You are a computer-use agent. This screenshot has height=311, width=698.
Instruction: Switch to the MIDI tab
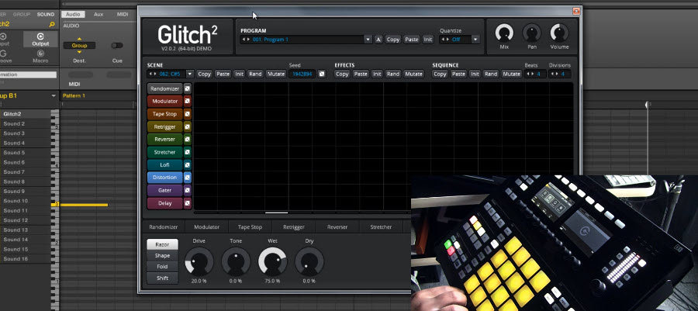click(x=123, y=14)
